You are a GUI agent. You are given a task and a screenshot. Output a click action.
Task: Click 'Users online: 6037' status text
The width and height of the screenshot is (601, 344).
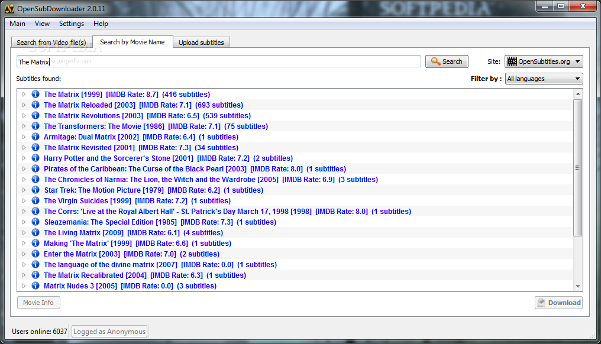[x=40, y=332]
